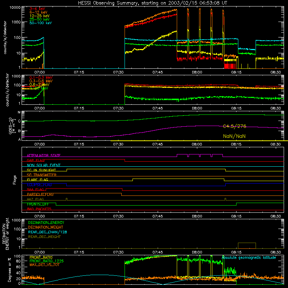This screenshot has height=288, width=288.
Task: Select the Absolute geomagnetic latitude label
Action: (249, 258)
